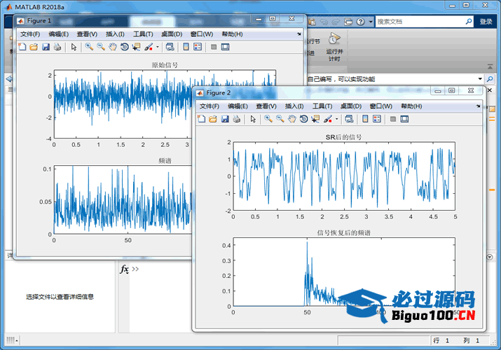
Task: Open brush color dropdown arrow in Figure 2
Action: tap(337, 119)
